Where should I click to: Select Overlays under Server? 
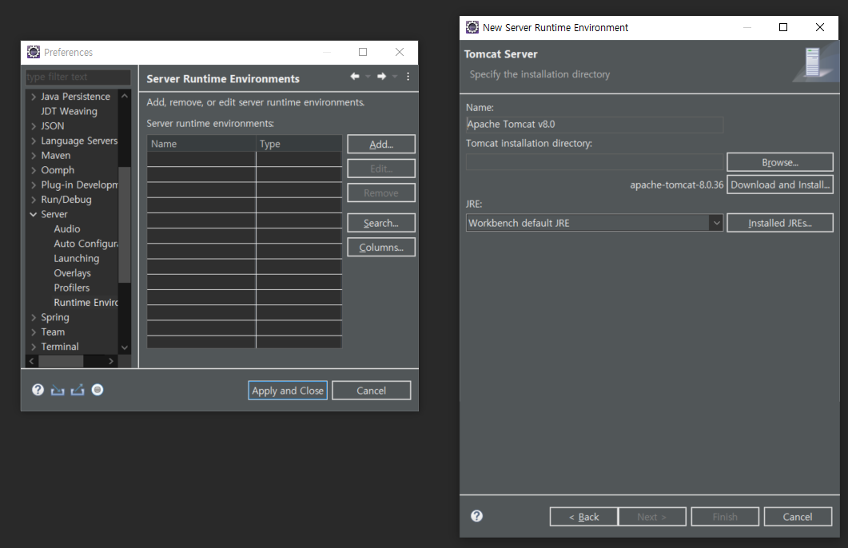[x=72, y=273]
